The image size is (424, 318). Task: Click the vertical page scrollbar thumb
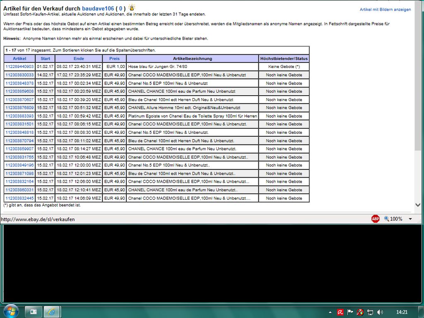click(418, 76)
